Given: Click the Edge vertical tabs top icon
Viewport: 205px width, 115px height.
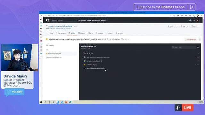Looking at the screenshot, I should tap(41, 19).
